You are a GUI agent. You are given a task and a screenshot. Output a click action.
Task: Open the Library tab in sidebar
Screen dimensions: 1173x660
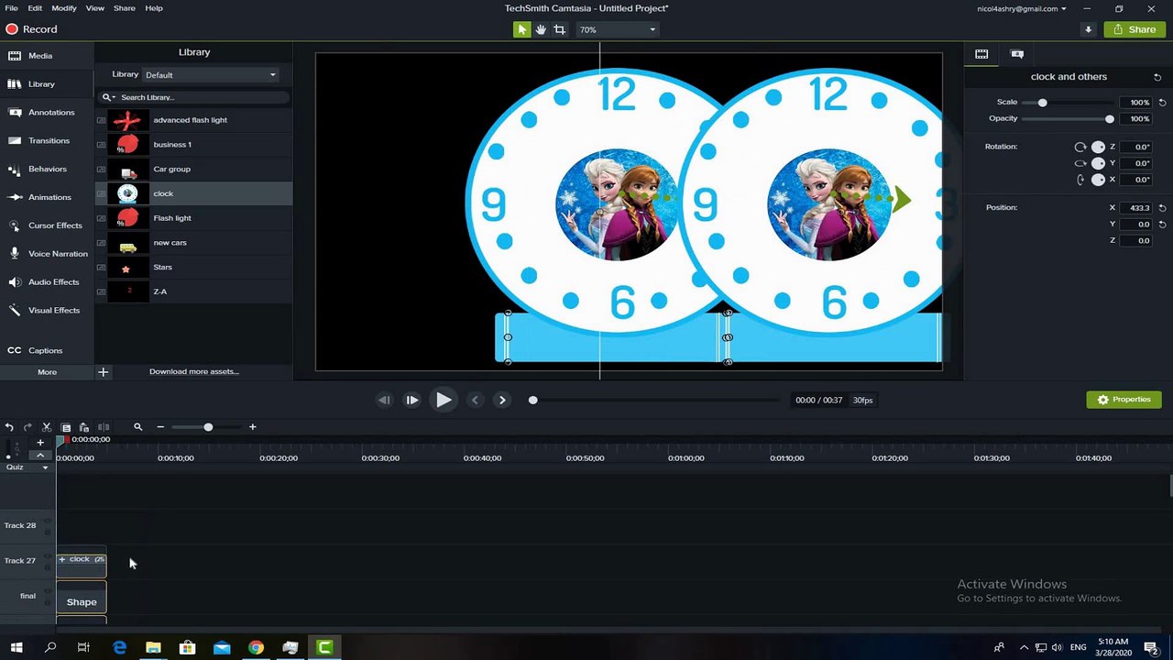tap(41, 84)
